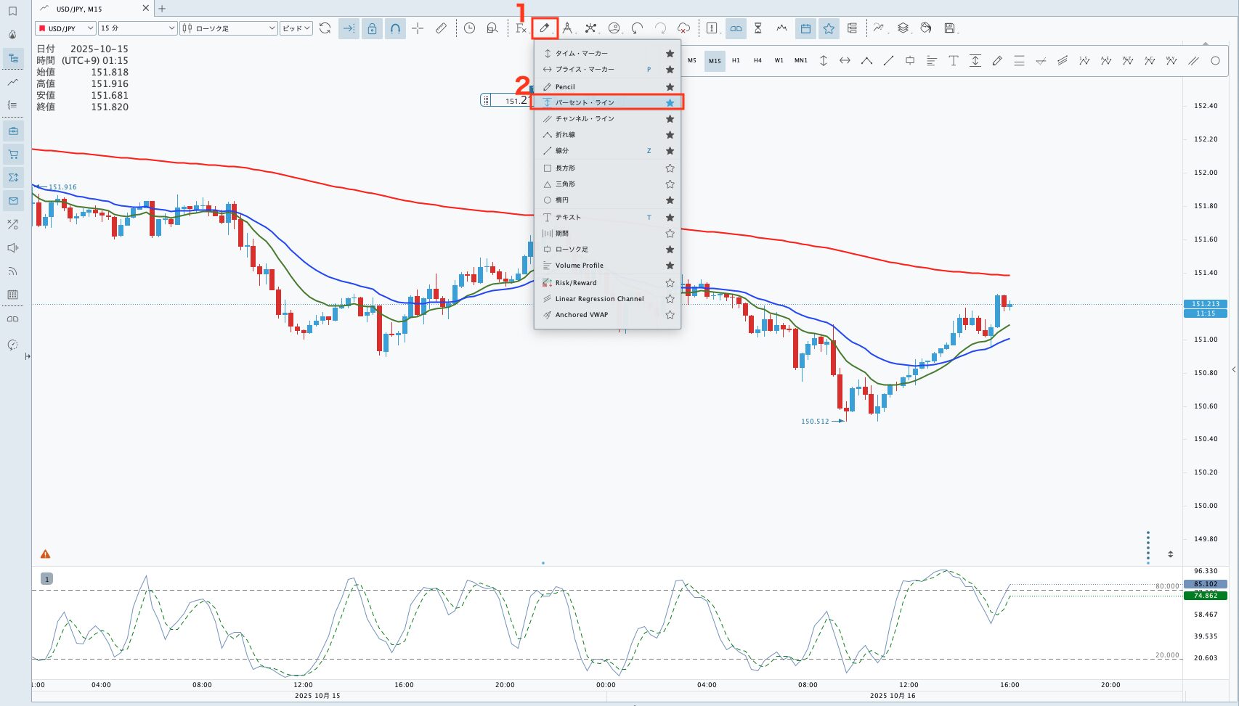Open the drawing tools pencil menu

point(544,28)
